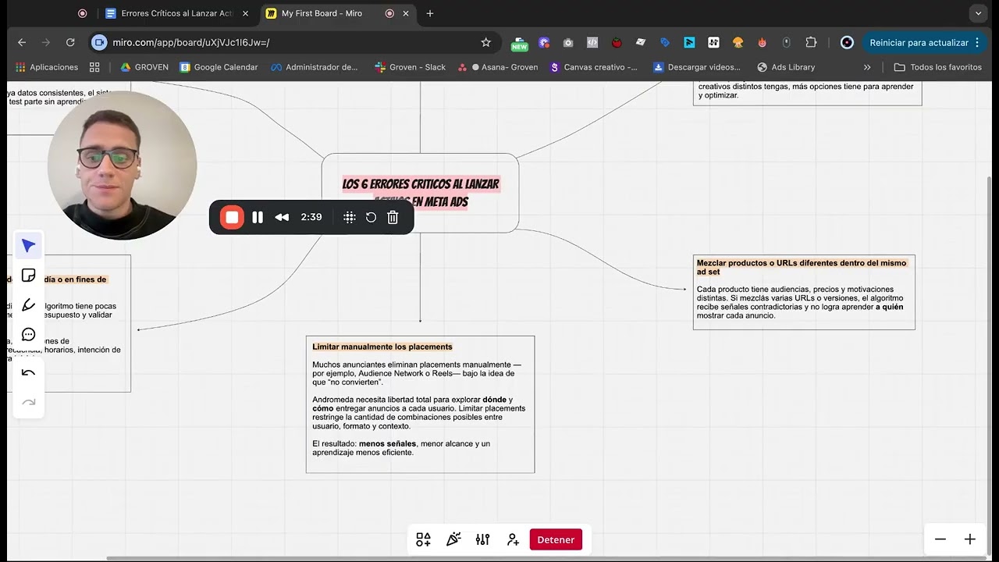
Task: Stop the screen recording with the red button
Action: [x=232, y=217]
